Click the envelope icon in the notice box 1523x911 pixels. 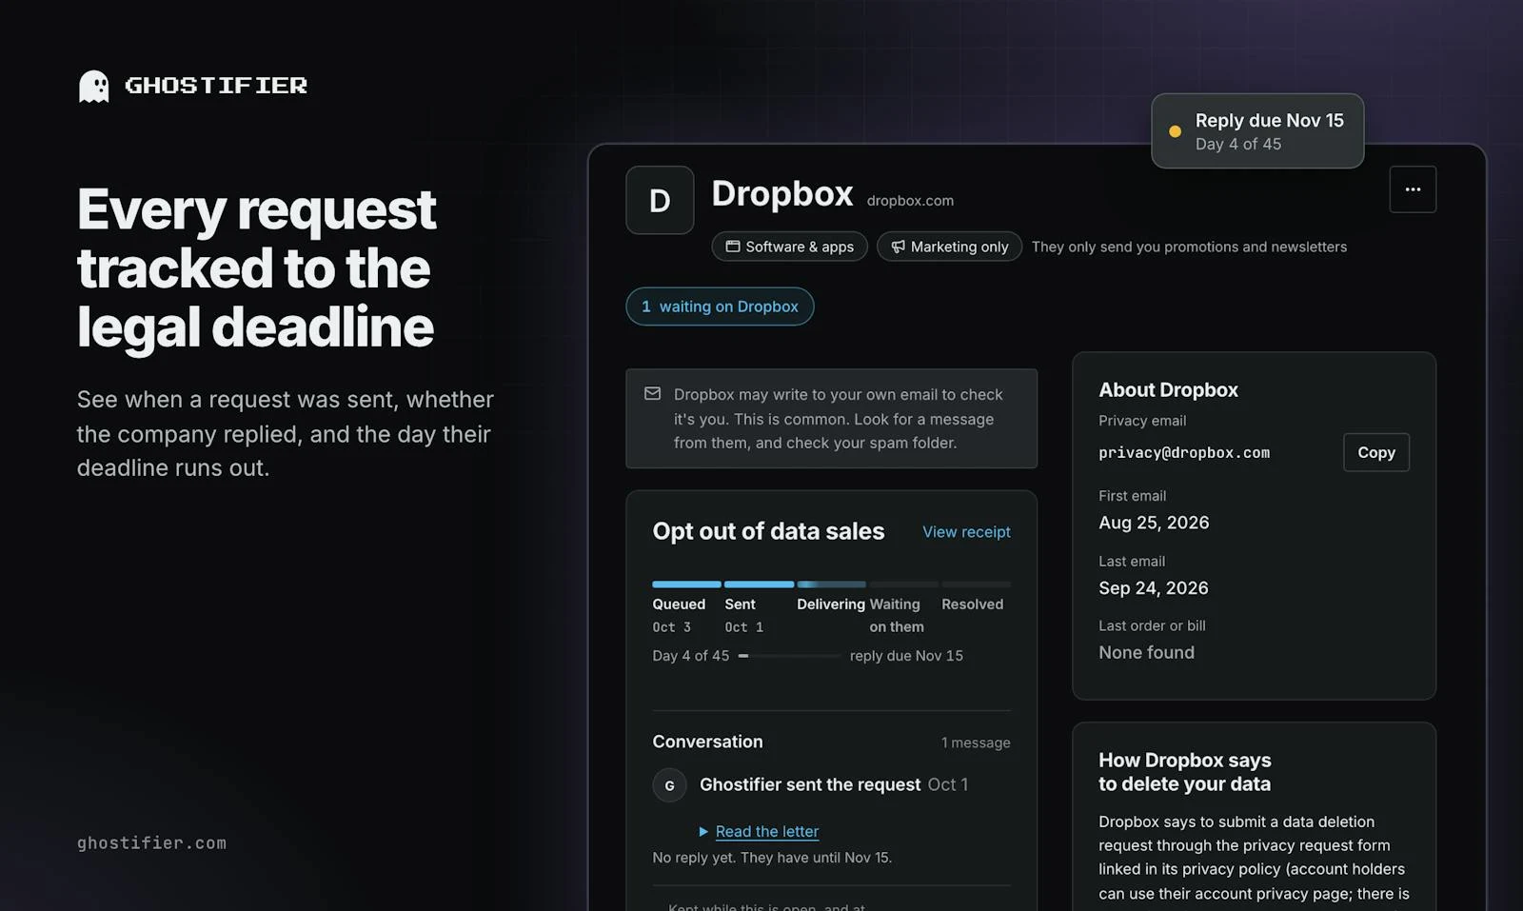click(x=652, y=393)
